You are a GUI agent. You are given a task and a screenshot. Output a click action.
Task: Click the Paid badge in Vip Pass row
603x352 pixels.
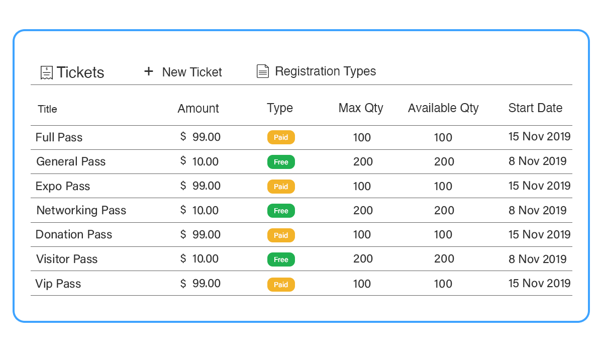tap(281, 285)
